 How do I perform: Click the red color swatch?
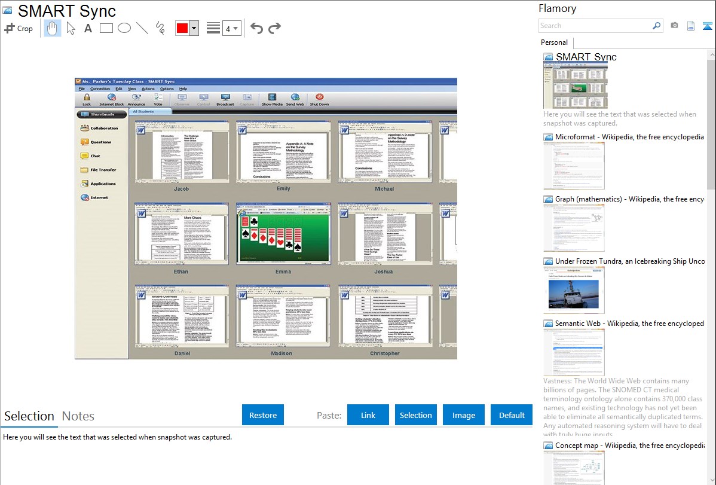[x=182, y=28]
